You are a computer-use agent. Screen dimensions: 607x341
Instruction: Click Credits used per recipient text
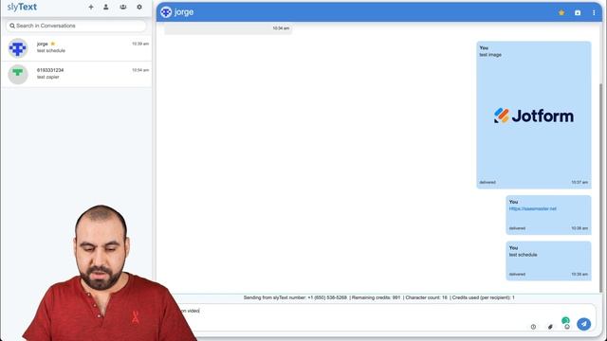(483, 297)
